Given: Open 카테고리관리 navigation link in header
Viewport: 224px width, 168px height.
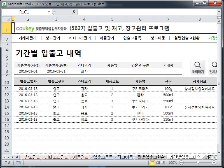Looking at the screenshot, I should (x=80, y=38).
